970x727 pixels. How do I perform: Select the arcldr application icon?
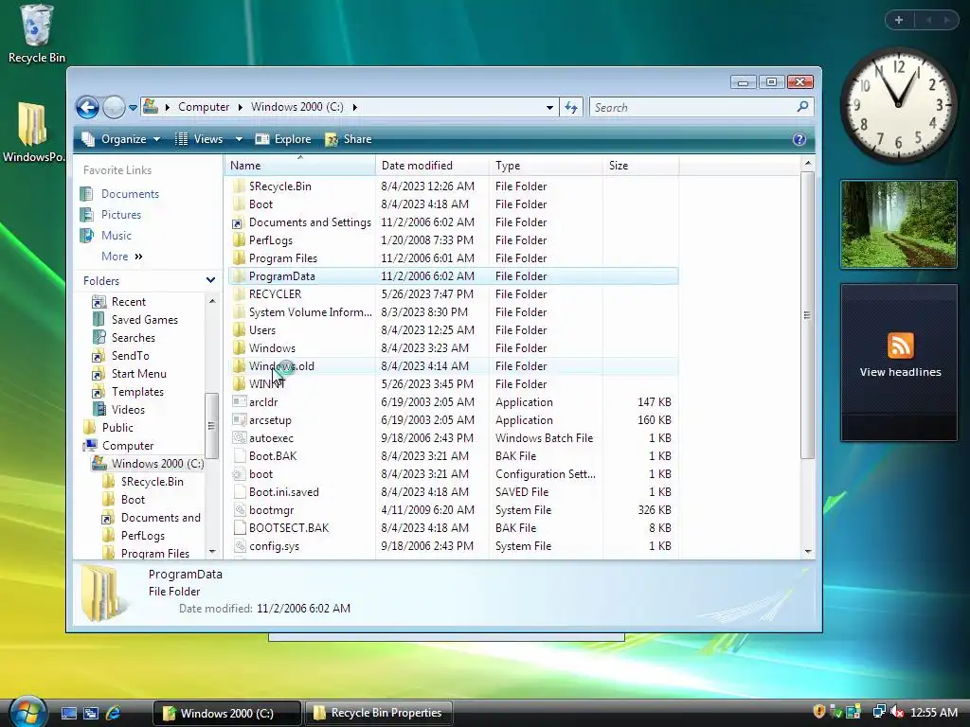tap(239, 401)
